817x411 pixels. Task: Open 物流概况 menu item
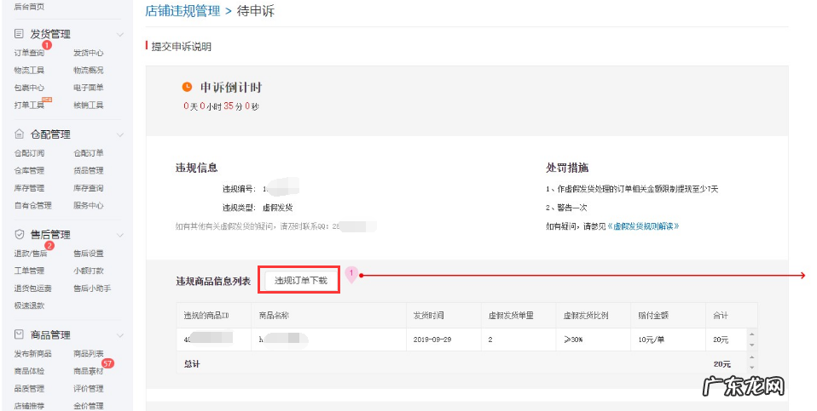coord(89,70)
